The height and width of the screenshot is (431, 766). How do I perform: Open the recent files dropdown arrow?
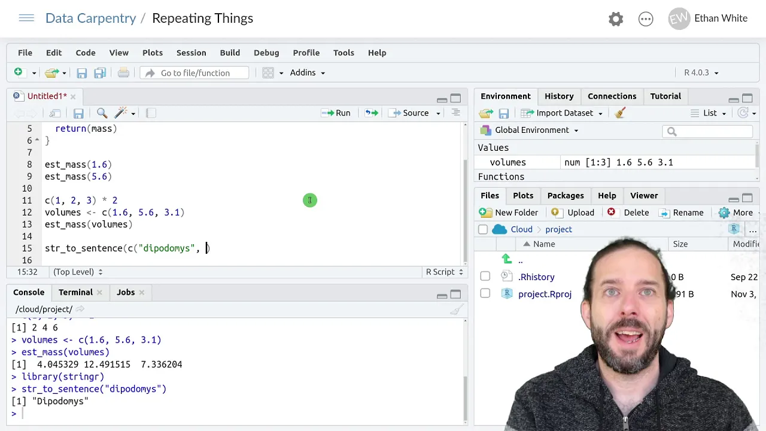coord(64,73)
